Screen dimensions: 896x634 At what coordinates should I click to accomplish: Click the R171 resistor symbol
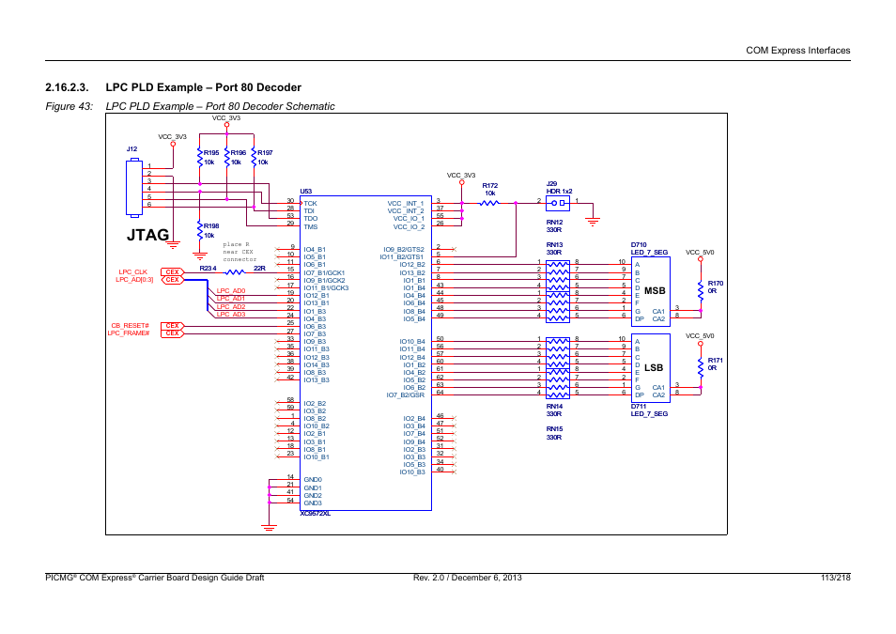(701, 367)
